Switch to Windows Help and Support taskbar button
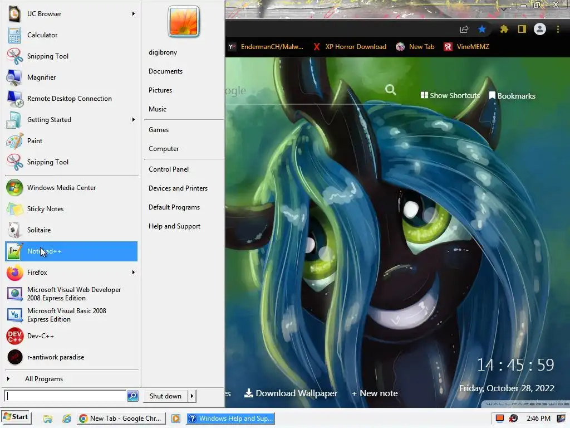Screen dimensions: 570x428 pos(230,419)
